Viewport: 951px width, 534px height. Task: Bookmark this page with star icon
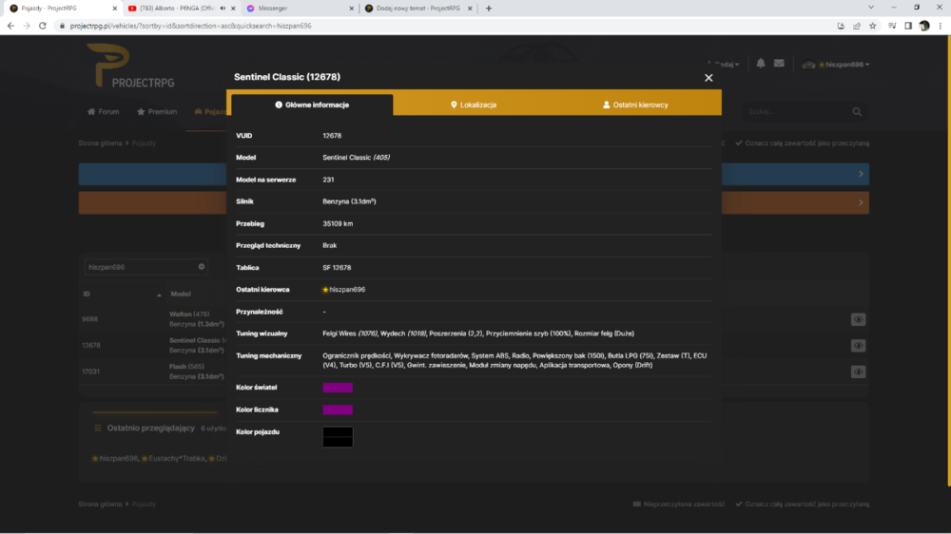(x=872, y=26)
